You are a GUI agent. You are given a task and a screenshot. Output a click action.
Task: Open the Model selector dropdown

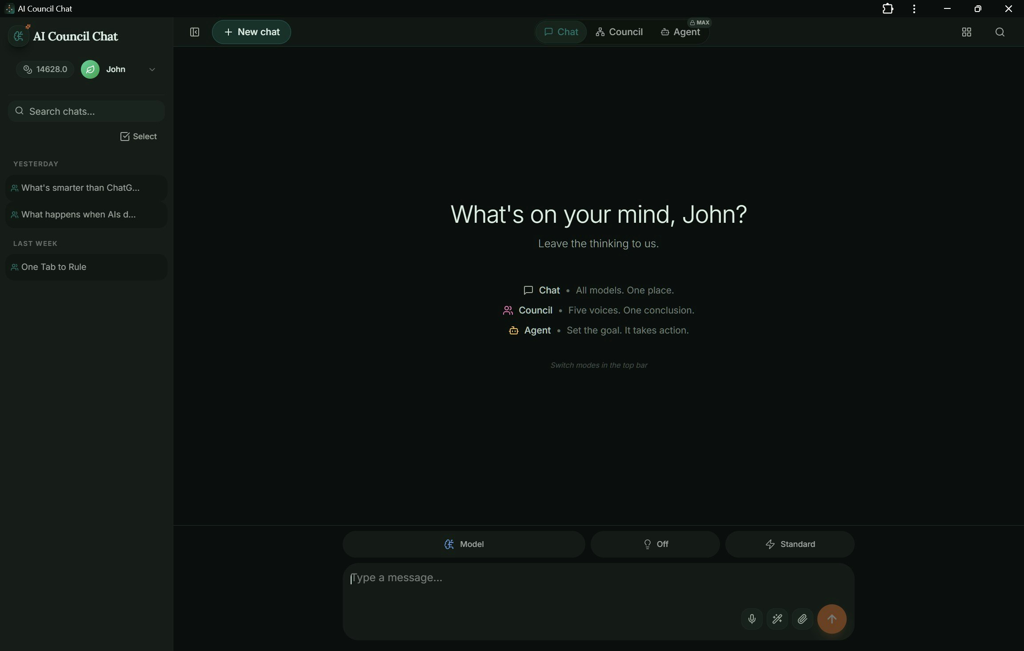click(x=464, y=544)
